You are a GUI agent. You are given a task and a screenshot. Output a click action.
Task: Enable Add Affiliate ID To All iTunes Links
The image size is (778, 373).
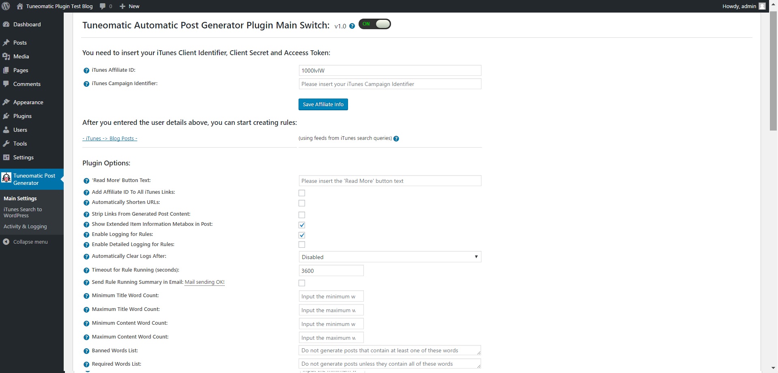(302, 193)
